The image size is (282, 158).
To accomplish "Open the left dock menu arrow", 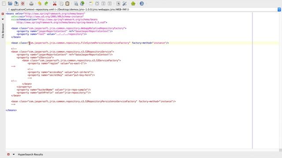I will 3,19.
